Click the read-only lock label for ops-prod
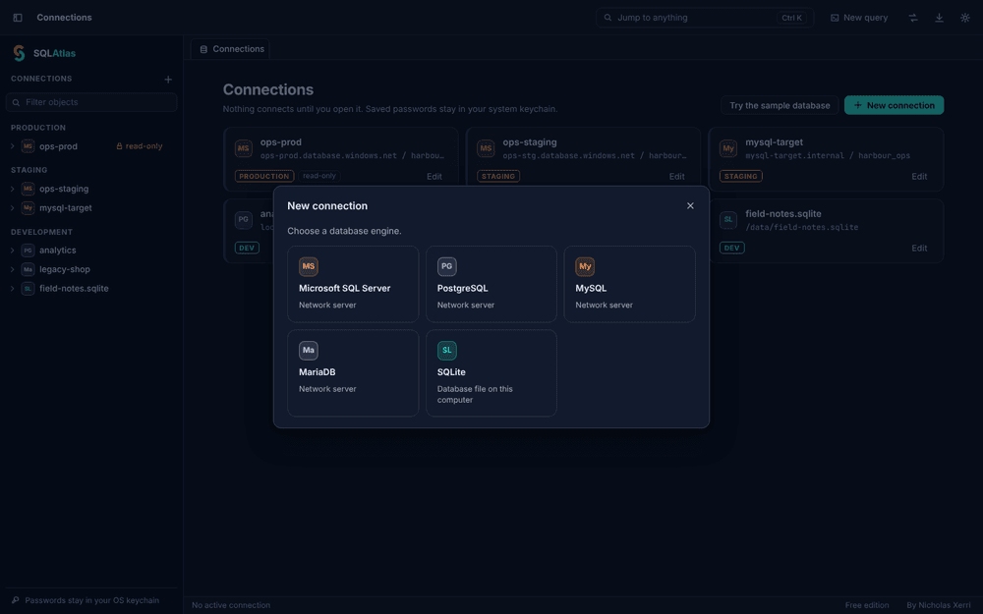This screenshot has width=983, height=614. [x=140, y=146]
